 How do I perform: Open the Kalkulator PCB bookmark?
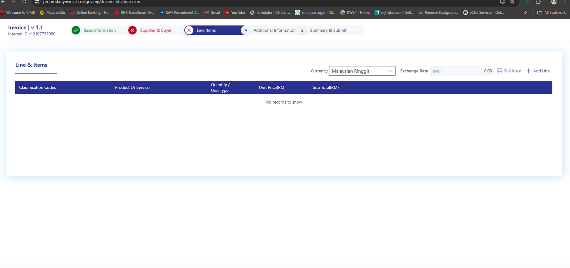pos(270,13)
